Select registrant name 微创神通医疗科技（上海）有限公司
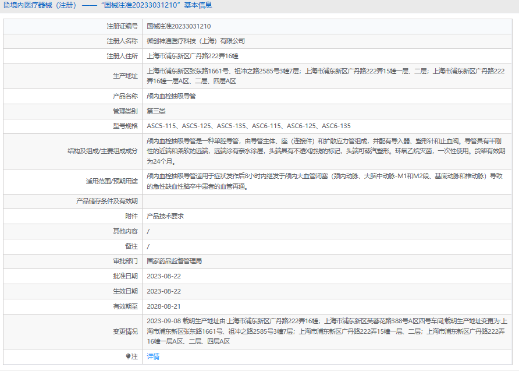The height and width of the screenshot is (371, 519). (x=196, y=41)
